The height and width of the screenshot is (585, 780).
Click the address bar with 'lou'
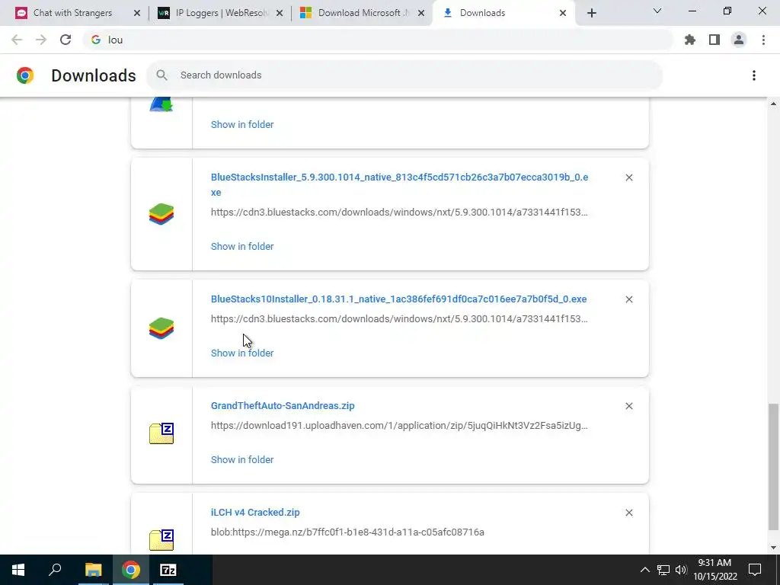point(378,40)
